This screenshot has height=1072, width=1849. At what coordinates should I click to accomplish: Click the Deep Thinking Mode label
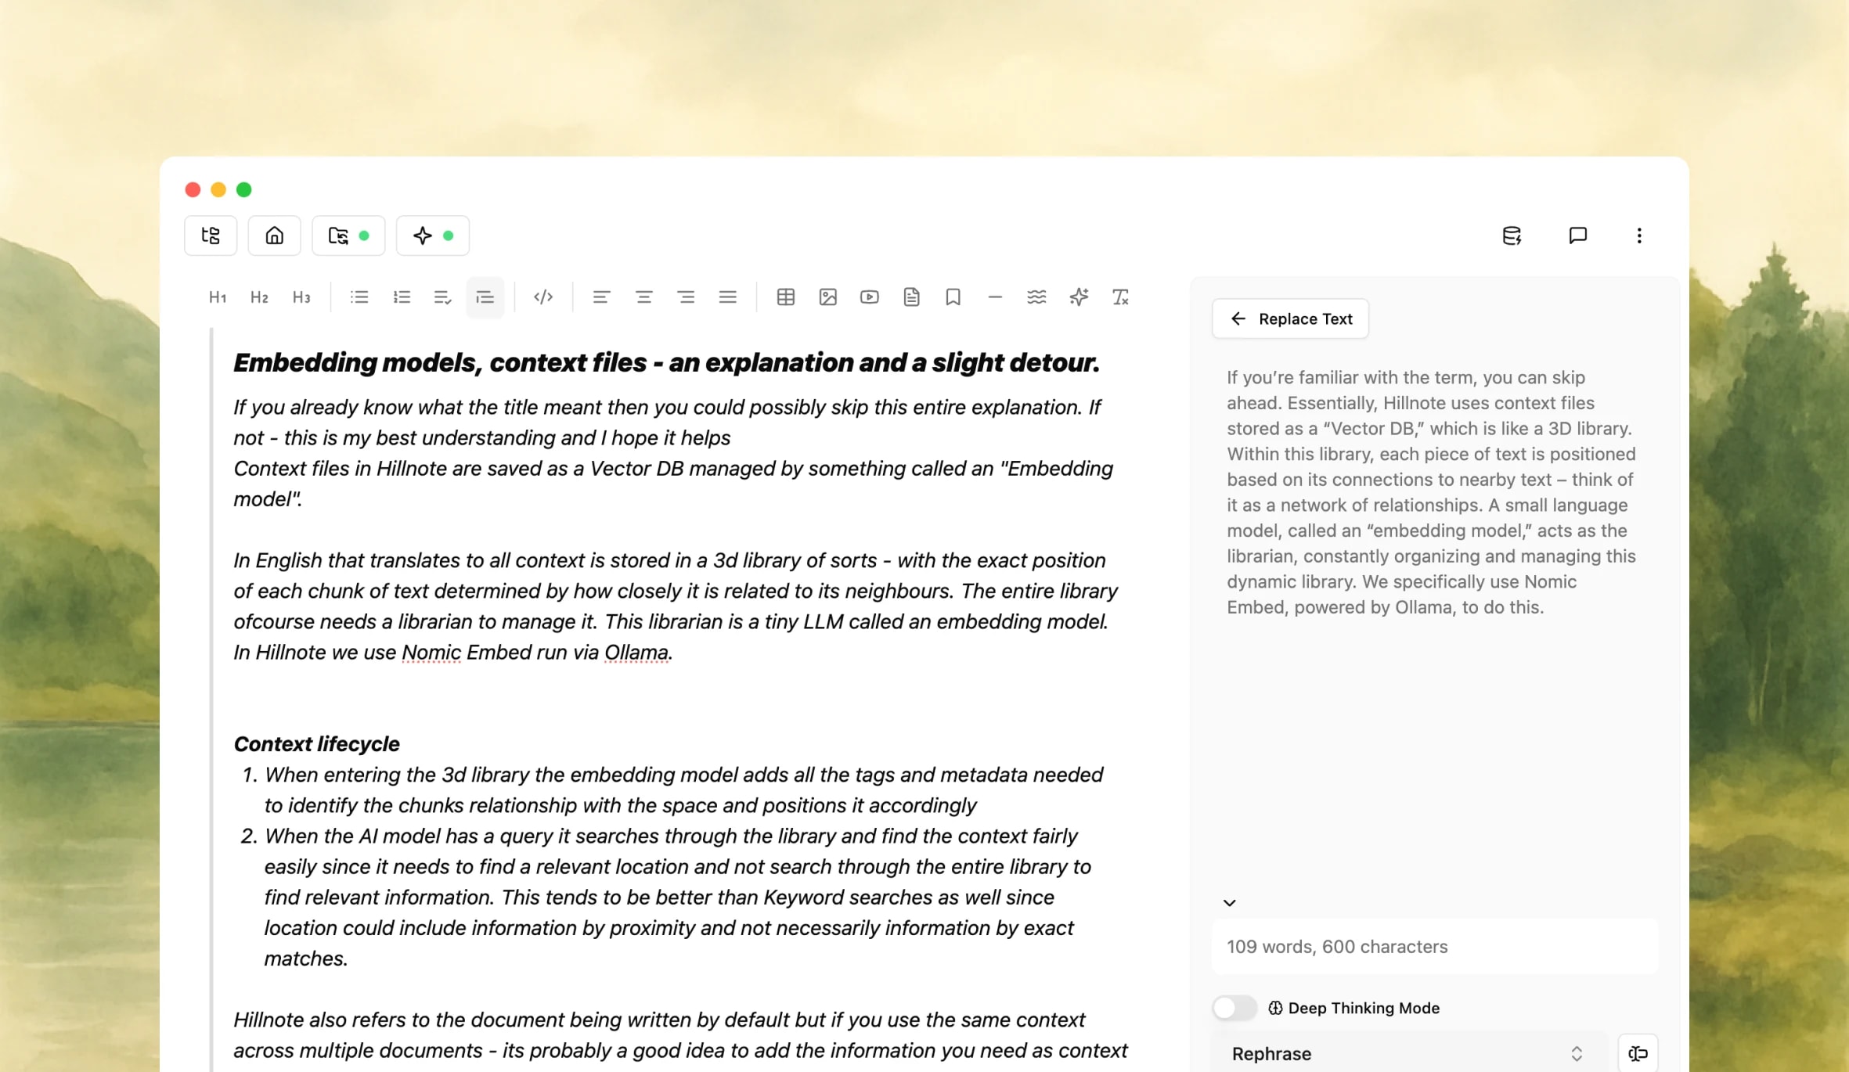coord(1364,1008)
